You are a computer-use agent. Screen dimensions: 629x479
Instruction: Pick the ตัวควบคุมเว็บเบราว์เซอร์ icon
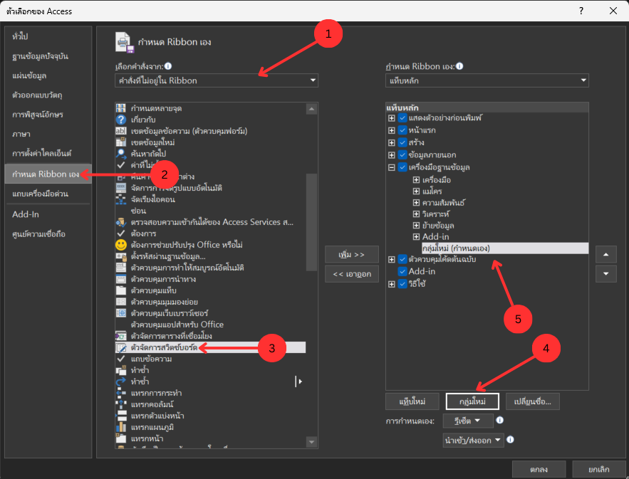[121, 313]
